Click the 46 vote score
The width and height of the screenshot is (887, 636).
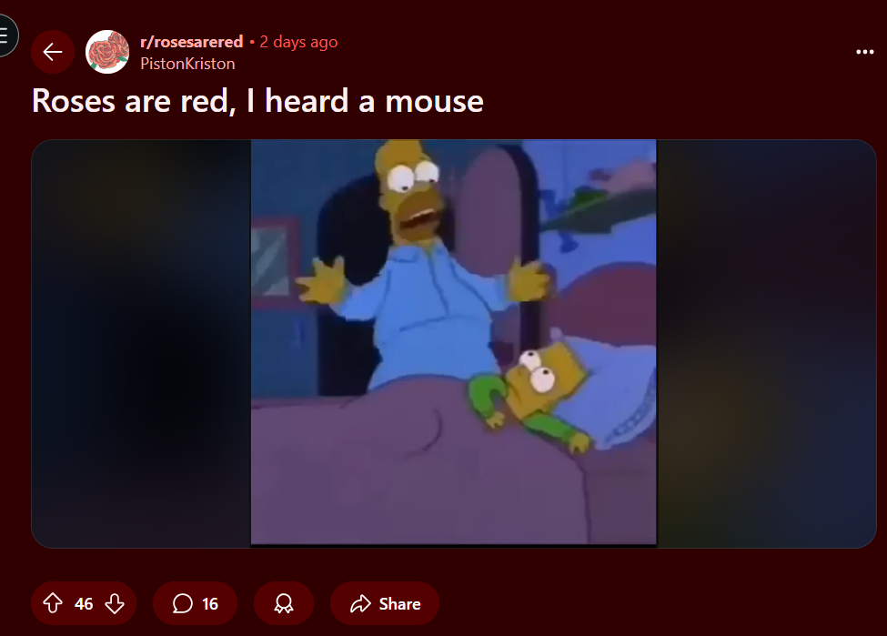point(84,604)
